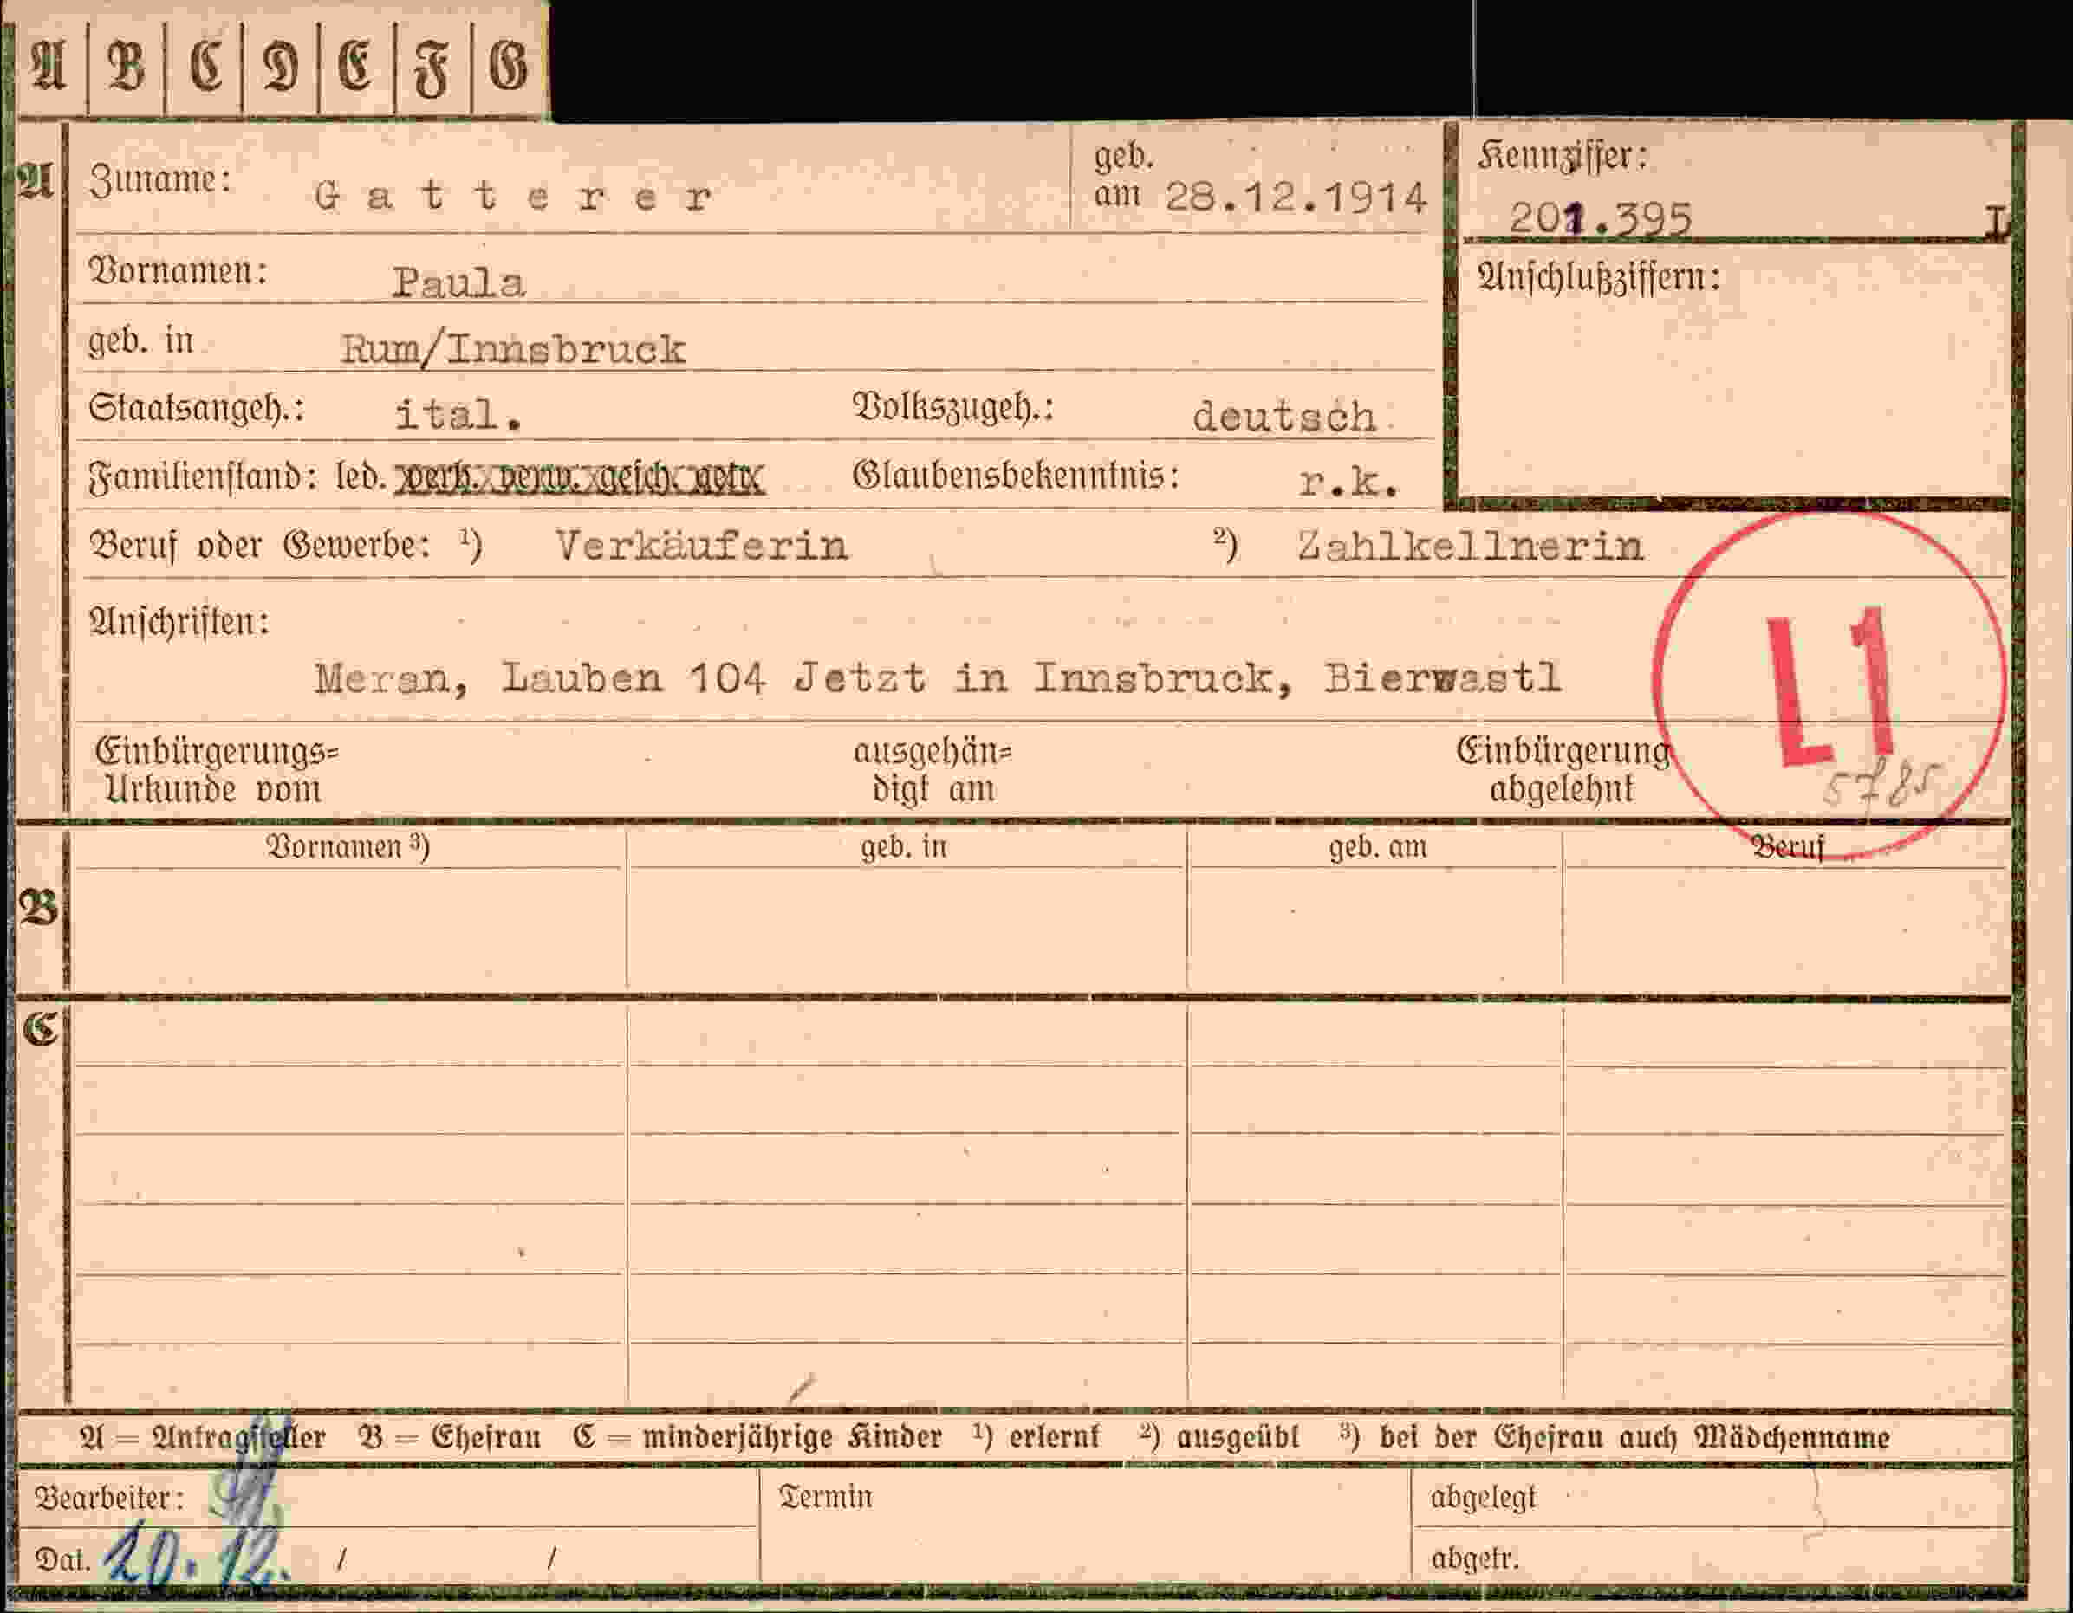Click the 'Anschlußziffern:' label

point(1598,277)
